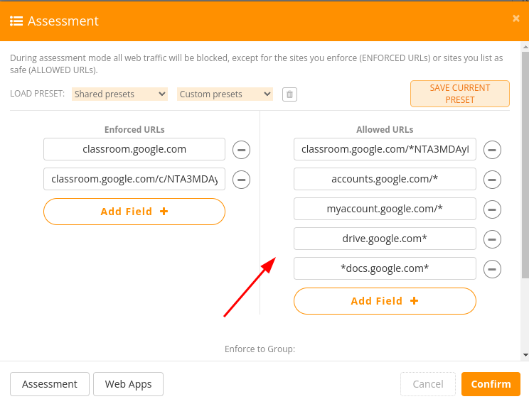Close the Assessment dialog with the X
Screen dimensions: 529x404
click(515, 18)
